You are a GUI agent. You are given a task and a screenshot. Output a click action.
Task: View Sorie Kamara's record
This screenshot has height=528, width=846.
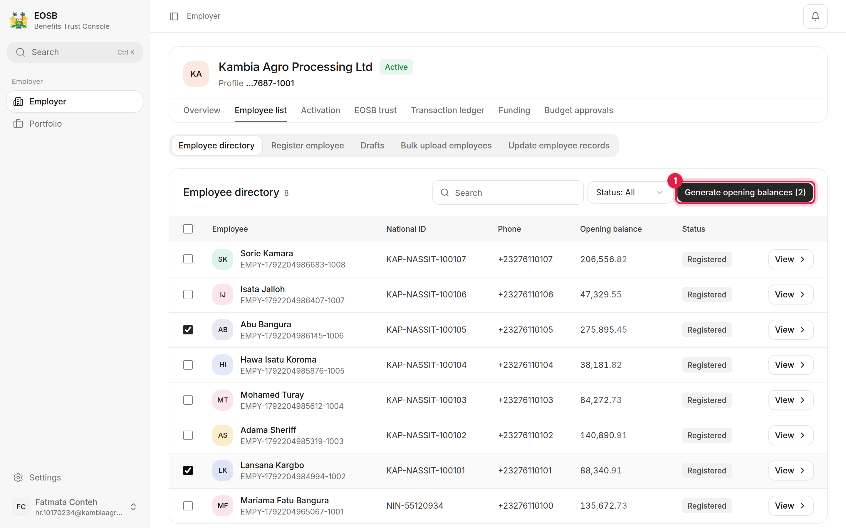click(x=790, y=259)
